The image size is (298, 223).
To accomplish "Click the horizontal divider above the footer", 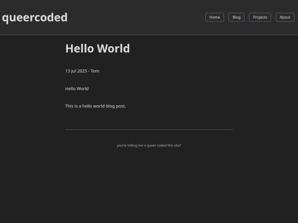I will [149, 130].
